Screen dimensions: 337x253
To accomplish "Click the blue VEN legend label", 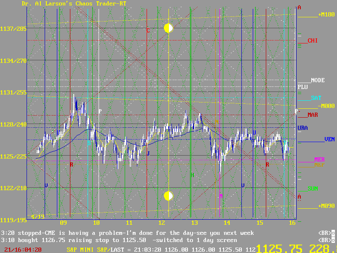I will (x=329, y=139).
